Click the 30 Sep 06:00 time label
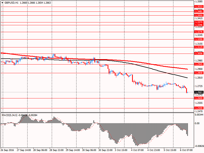Viewport: 204px width, 153px height. [x=89, y=150]
